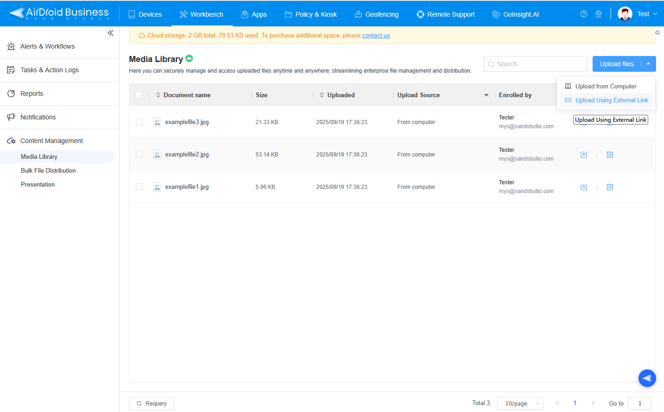
Task: Check the select-all checkbox in table header
Action: [x=139, y=94]
